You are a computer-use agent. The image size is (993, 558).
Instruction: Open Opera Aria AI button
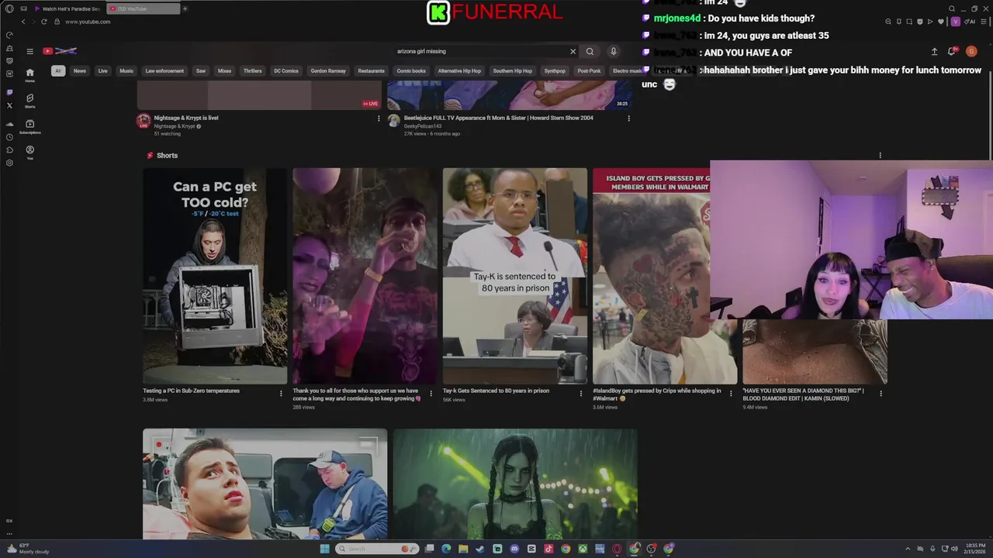pyautogui.click(x=970, y=22)
